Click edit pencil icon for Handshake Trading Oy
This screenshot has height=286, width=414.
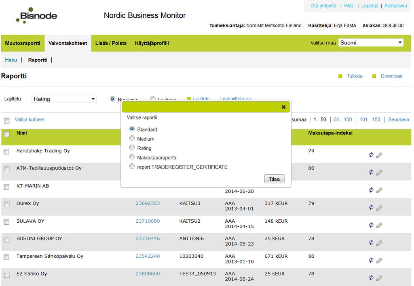click(x=379, y=155)
